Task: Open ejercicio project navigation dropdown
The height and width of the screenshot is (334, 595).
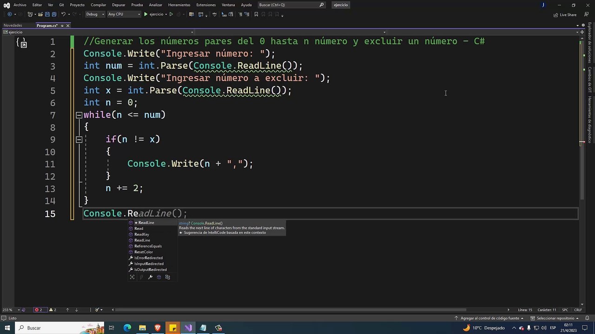Action: point(99,32)
